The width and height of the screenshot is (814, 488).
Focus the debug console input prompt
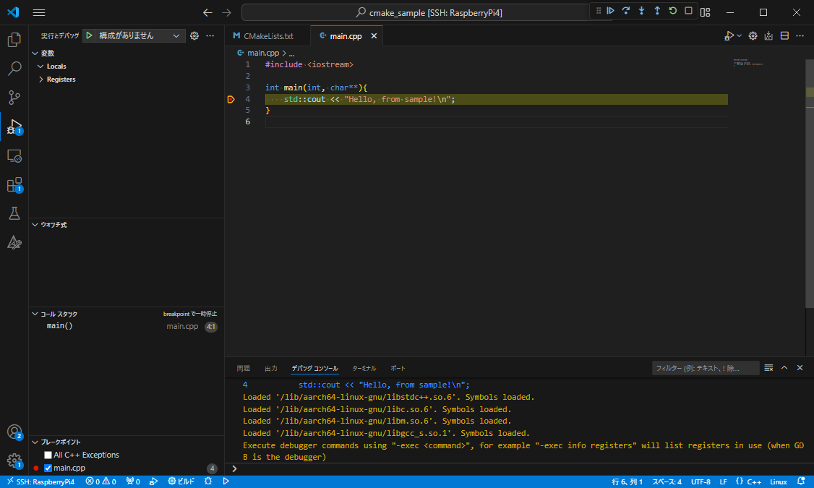click(519, 468)
